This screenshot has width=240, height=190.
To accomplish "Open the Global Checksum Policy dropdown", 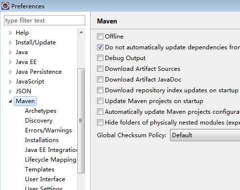I will click(205, 135).
